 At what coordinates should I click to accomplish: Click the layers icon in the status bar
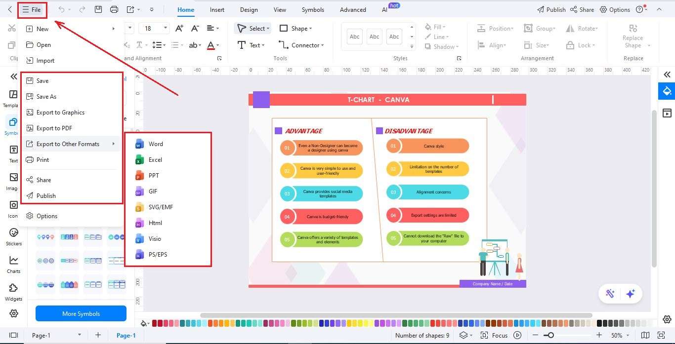(x=463, y=335)
